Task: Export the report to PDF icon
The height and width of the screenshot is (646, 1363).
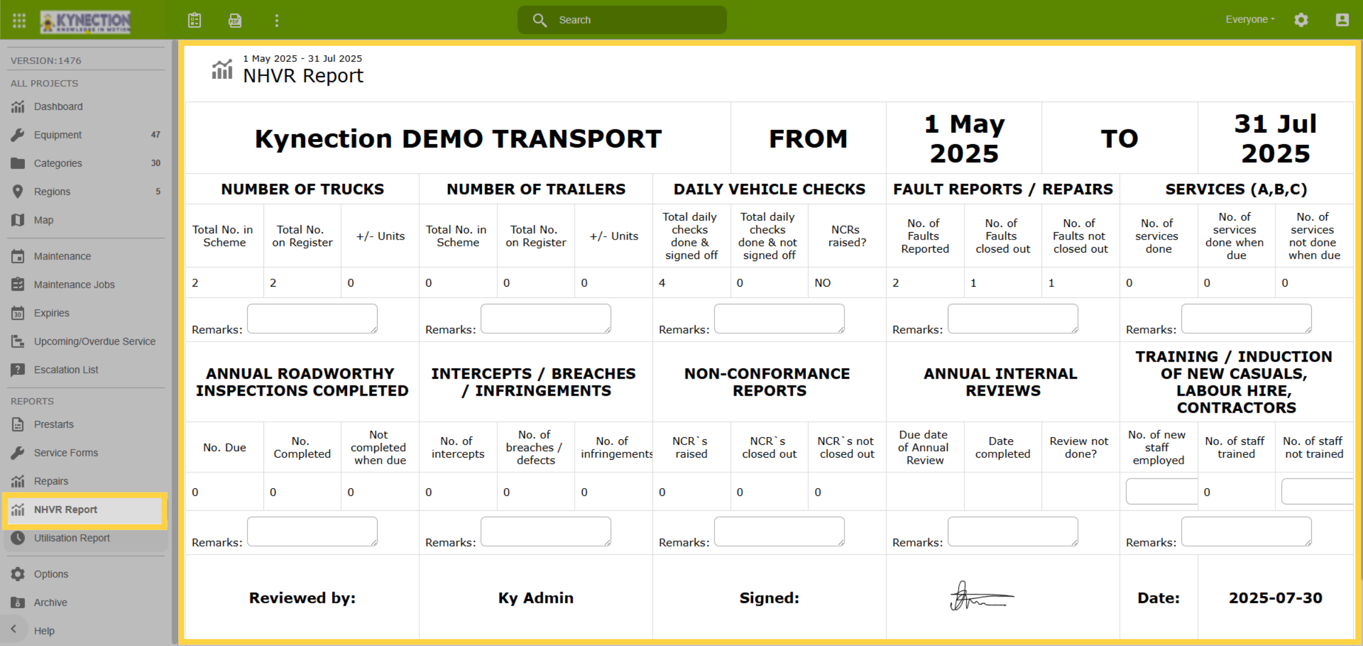Action: pyautogui.click(x=235, y=20)
